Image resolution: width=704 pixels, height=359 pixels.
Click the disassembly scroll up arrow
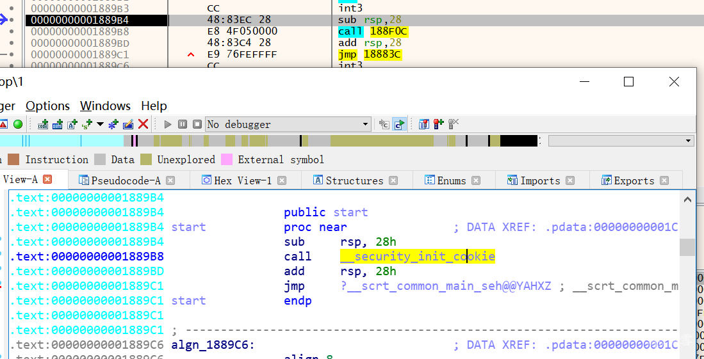[x=687, y=200]
